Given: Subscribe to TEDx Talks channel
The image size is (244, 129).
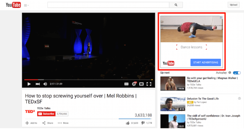Looking at the screenshot, I should point(46,114).
